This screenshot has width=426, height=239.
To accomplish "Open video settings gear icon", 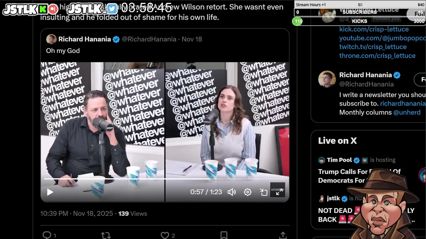I will 248,192.
